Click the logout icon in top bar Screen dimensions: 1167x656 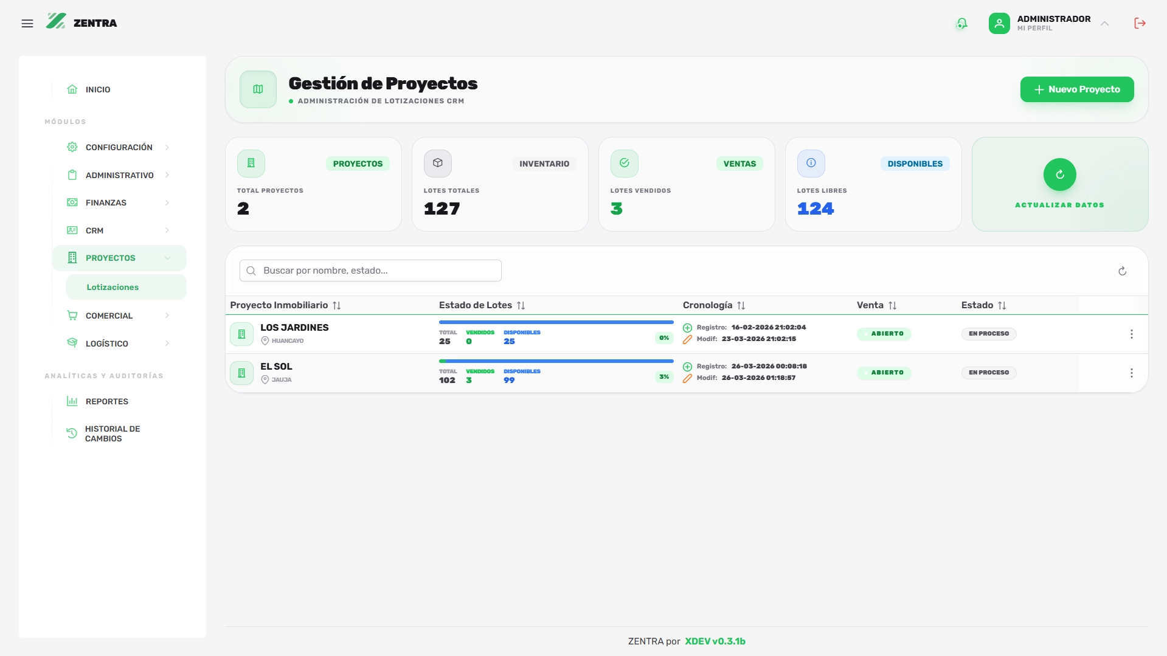click(x=1141, y=23)
